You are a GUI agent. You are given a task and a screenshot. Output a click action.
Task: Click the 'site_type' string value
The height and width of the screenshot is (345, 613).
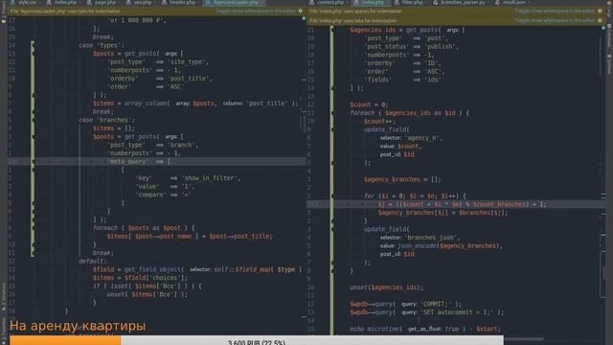188,61
